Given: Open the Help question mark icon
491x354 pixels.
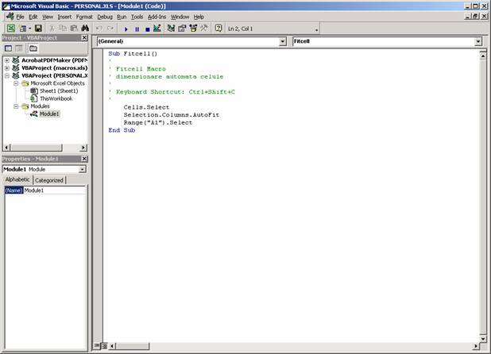Looking at the screenshot, I should [x=218, y=28].
